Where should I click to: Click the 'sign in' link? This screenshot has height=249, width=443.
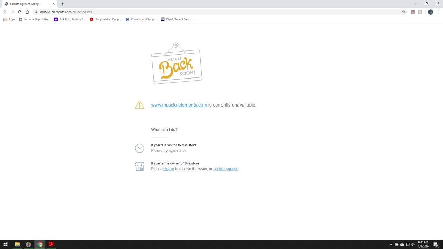click(169, 169)
